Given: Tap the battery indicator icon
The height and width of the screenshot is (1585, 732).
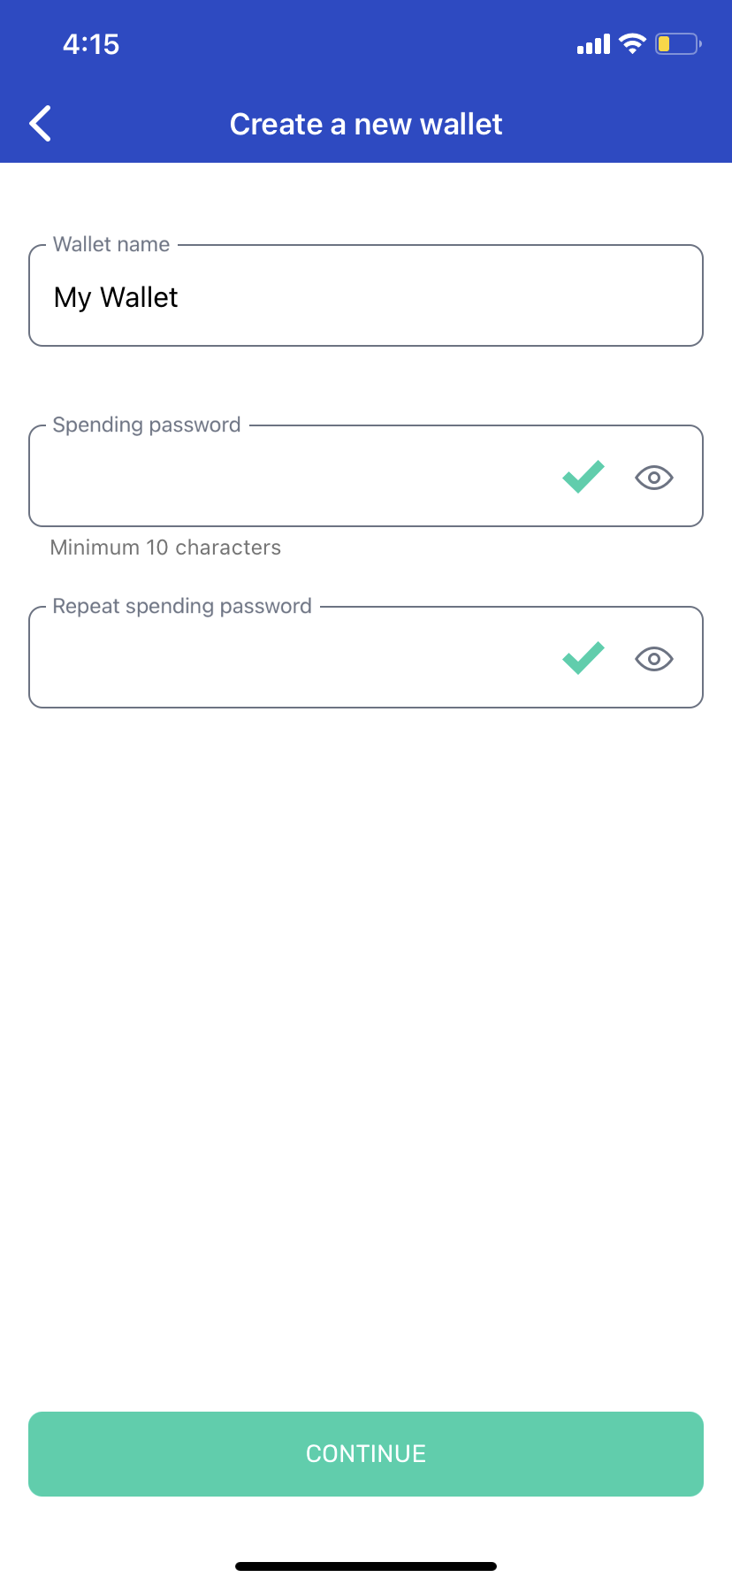Looking at the screenshot, I should coord(677,44).
